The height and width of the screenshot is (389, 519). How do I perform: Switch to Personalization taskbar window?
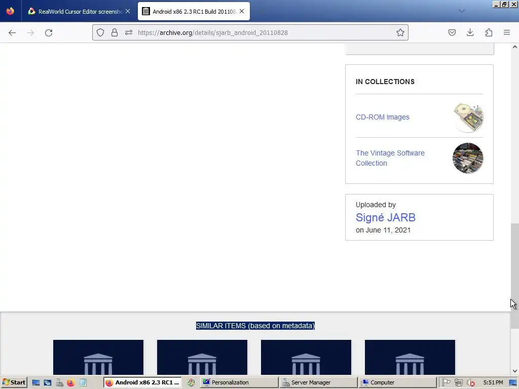click(239, 382)
